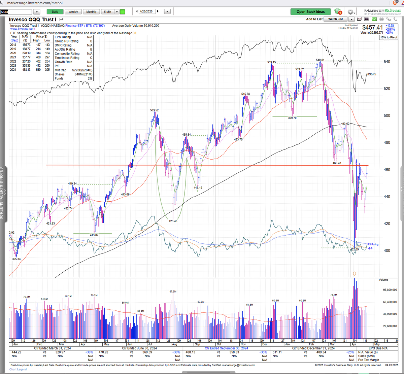The image size is (404, 374).
Task: Click the 87.5M volume spike label
Action: (173, 291)
